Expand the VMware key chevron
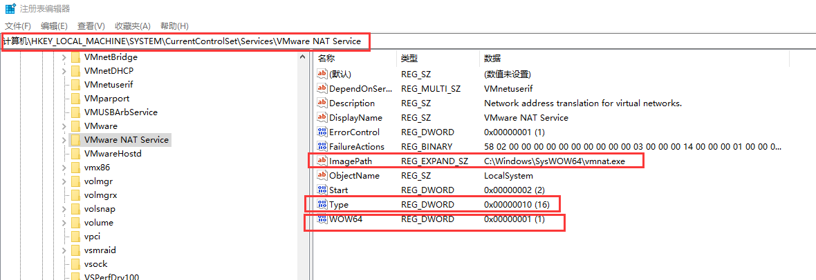This screenshot has width=816, height=280. 64,126
